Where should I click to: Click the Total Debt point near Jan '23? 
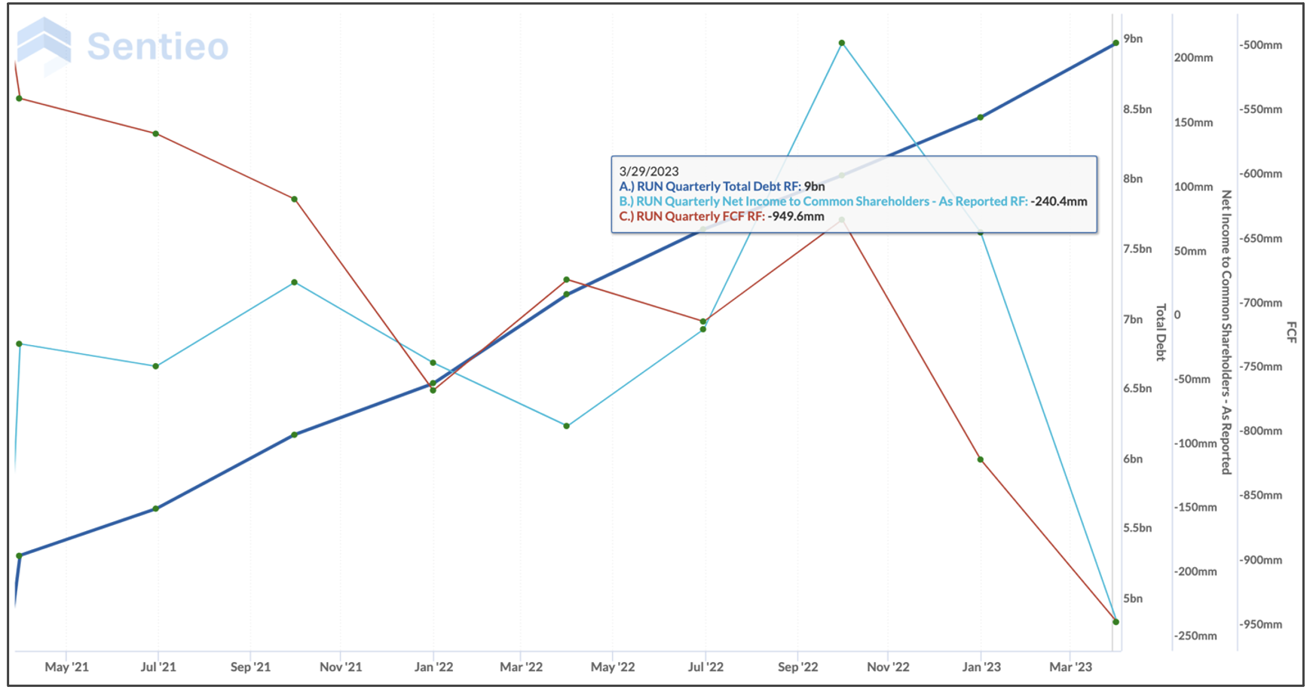click(x=981, y=118)
